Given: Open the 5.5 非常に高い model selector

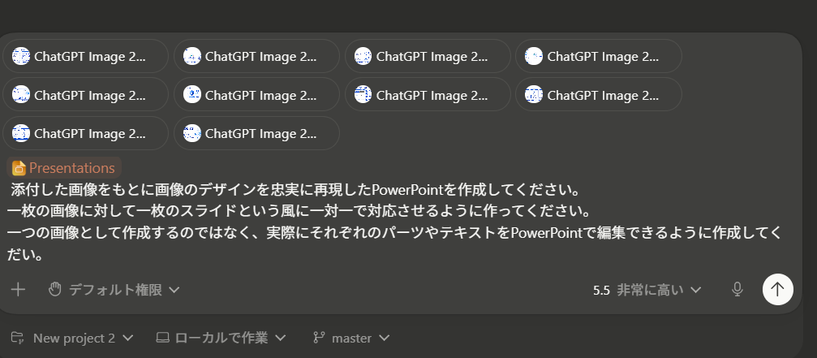Looking at the screenshot, I should (647, 290).
